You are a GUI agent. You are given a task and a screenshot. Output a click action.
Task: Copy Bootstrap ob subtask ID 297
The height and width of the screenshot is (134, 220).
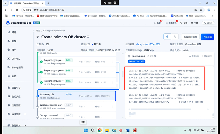pyautogui.click(x=155, y=56)
